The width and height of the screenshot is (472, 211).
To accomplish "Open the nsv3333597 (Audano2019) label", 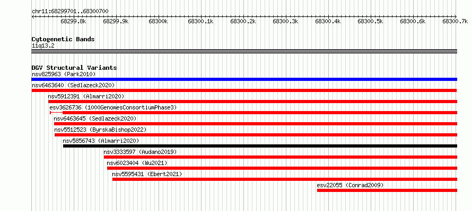I will (x=140, y=152).
